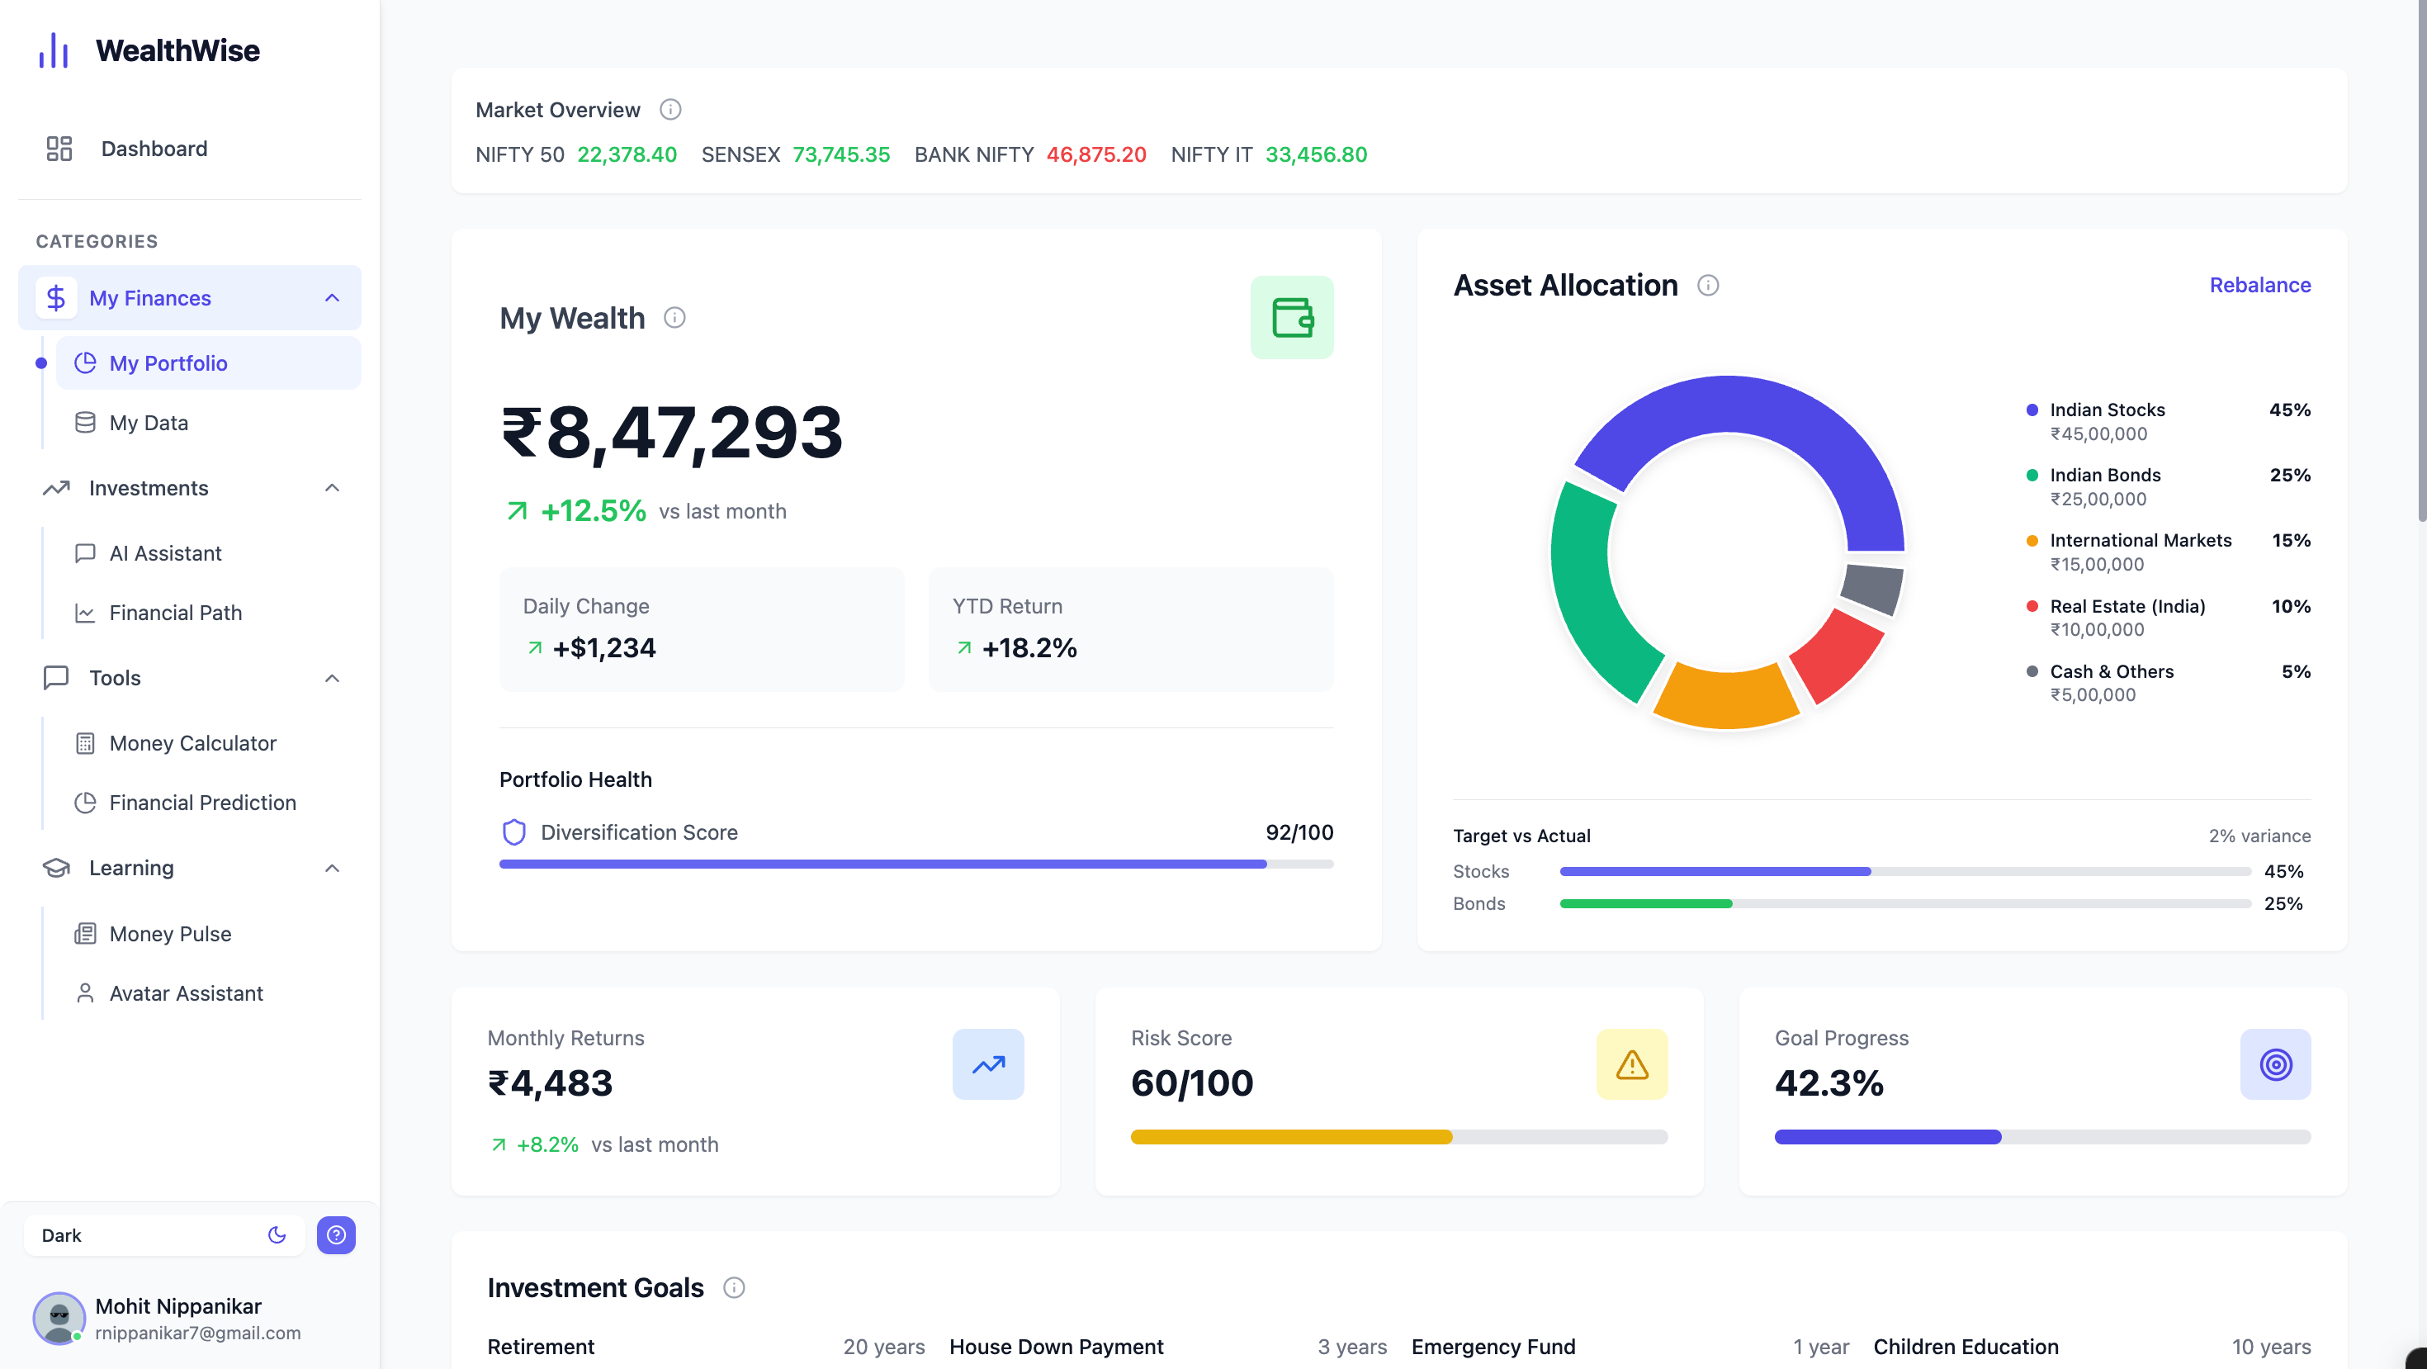Image resolution: width=2427 pixels, height=1369 pixels.
Task: Click the Rebalance link
Action: click(2259, 286)
